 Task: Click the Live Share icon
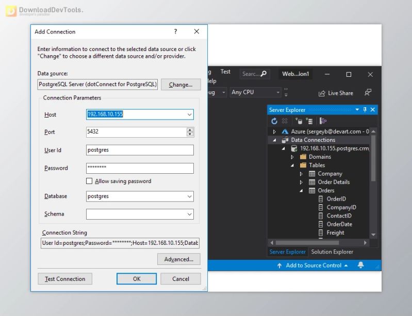[322, 93]
